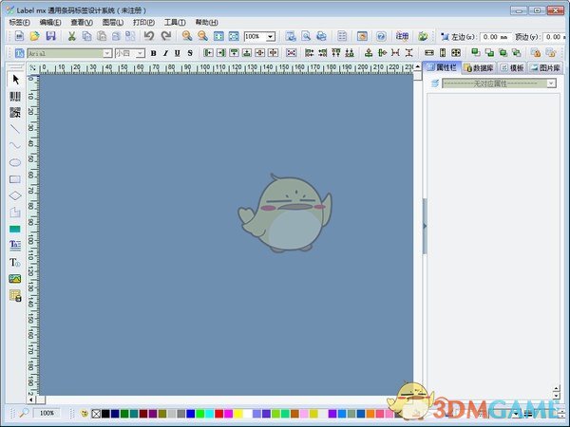
Task: Click the bottom 100% zoom field
Action: [x=47, y=413]
